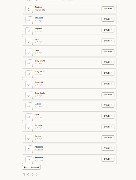The width and height of the screenshot is (136, 180).
Task: Open the Diary detail file card
Action: point(69,73)
